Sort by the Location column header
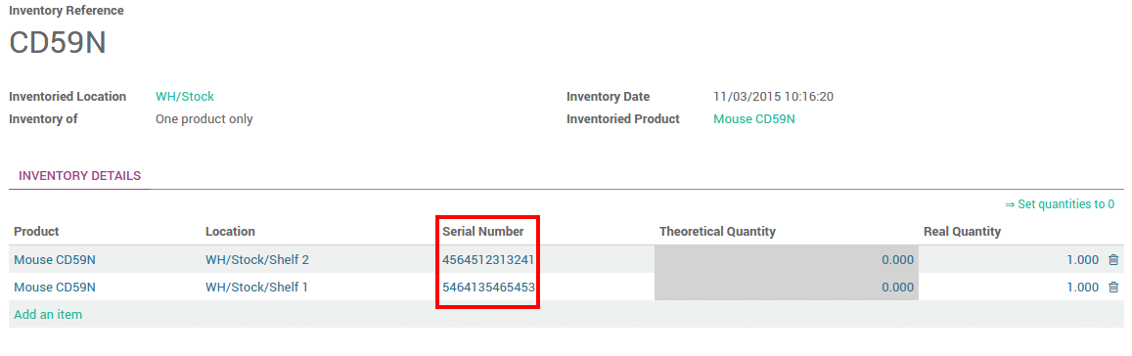Screen dimensions: 1132x356 coord(230,232)
